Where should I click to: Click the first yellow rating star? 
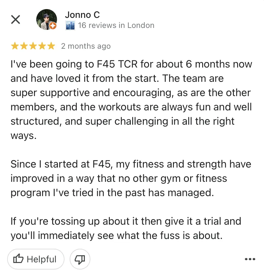coord(15,46)
